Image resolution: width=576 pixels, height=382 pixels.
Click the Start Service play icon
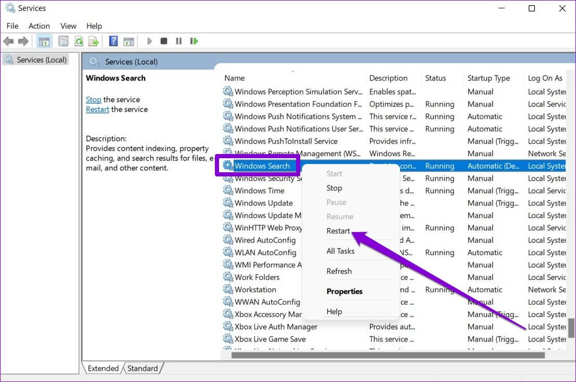click(x=149, y=41)
